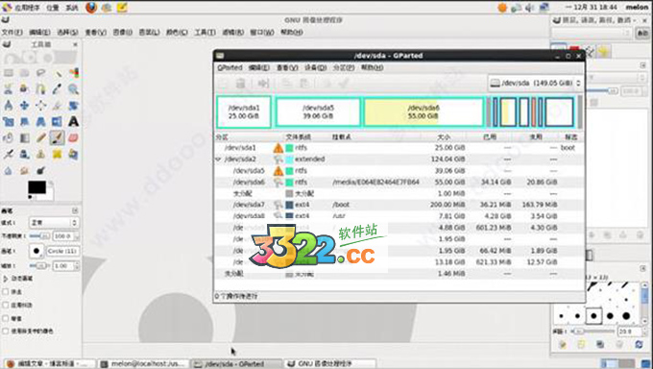Open the 设备(D) menu in GParted
Viewport: 653px width, 369px height.
tap(315, 67)
